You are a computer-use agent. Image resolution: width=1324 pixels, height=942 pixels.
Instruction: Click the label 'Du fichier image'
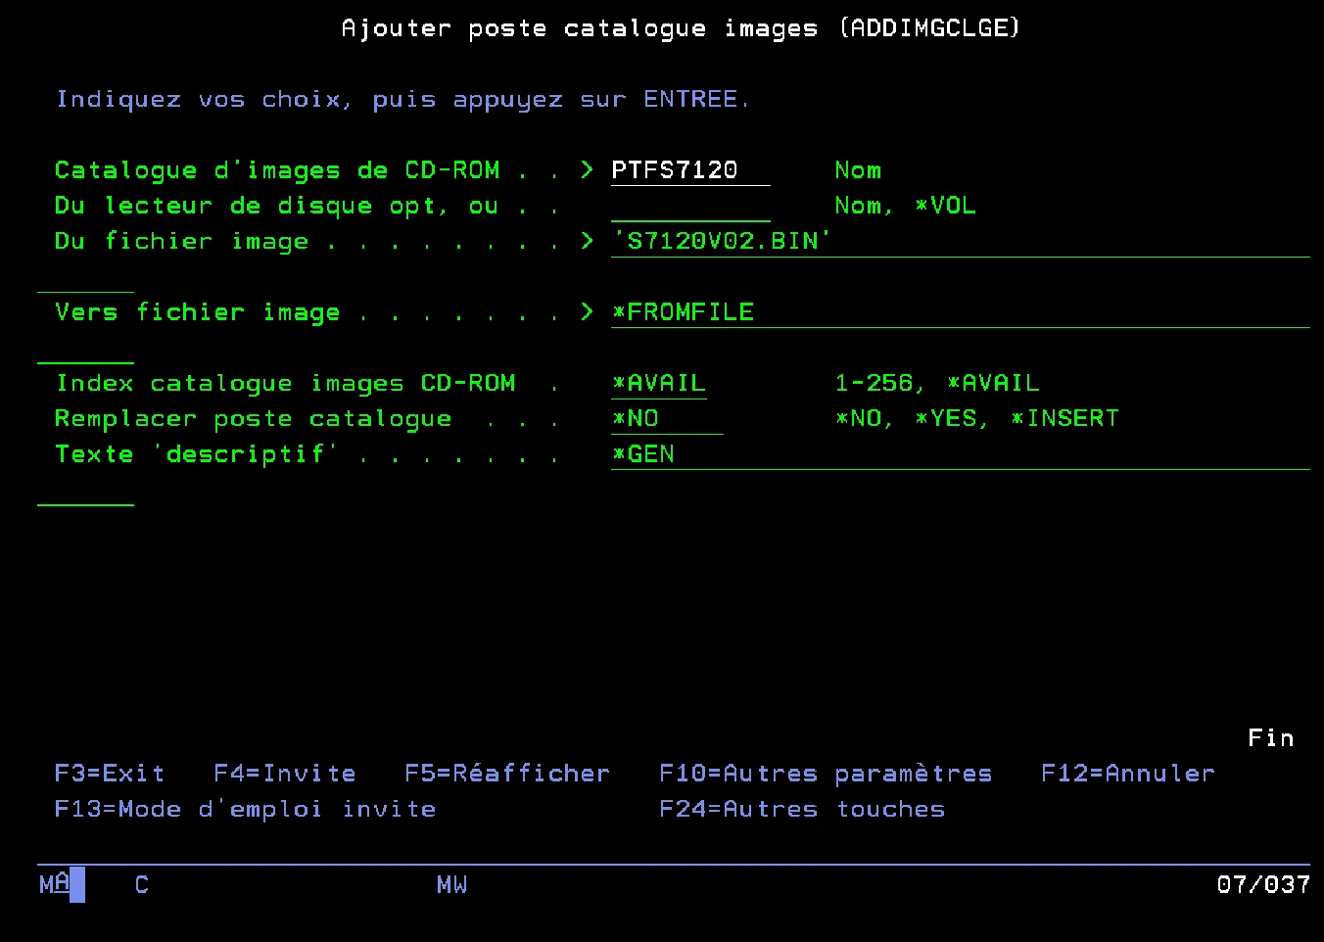pos(181,241)
